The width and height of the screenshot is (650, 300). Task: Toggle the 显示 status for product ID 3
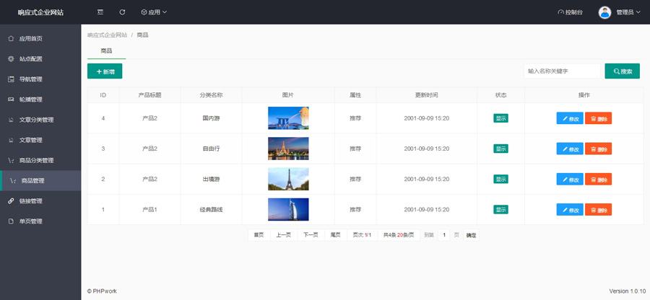(500, 149)
